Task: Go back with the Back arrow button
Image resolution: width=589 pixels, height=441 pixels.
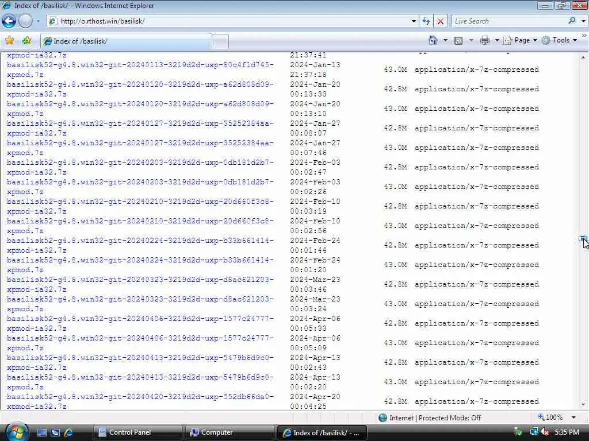Action: [x=9, y=21]
